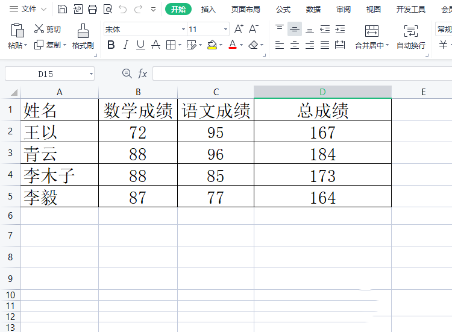452x332 pixels.
Task: Expand the Copy options arrow
Action: point(64,45)
